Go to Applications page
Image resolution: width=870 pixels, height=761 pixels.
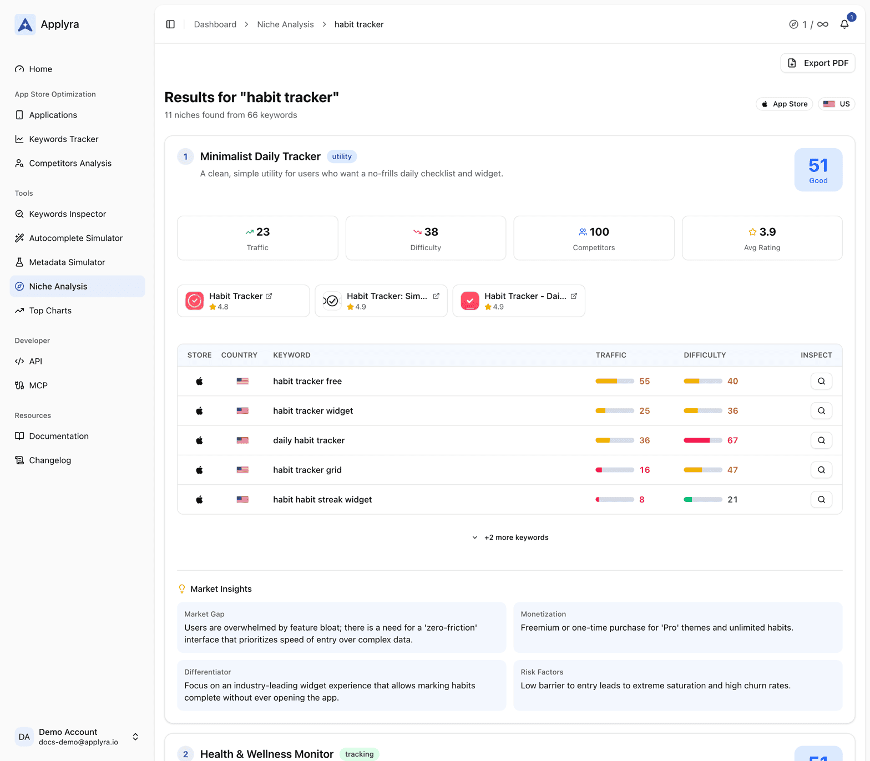(77, 115)
